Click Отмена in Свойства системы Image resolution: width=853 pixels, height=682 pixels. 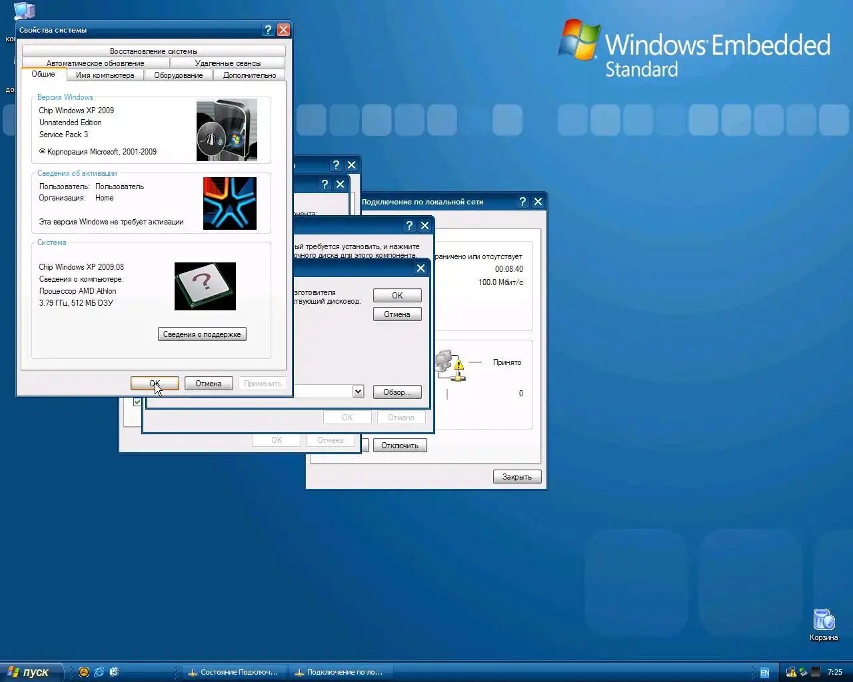coord(209,384)
